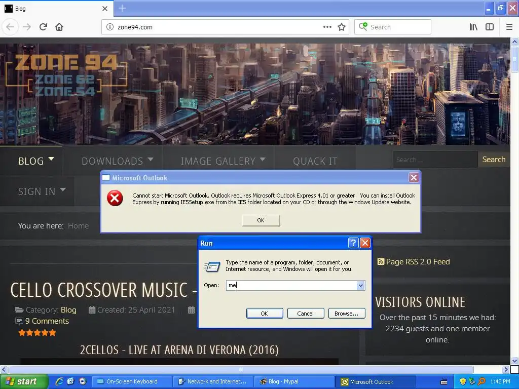
Task: Click the horizontal scrollbar right arrow
Action: (506, 369)
